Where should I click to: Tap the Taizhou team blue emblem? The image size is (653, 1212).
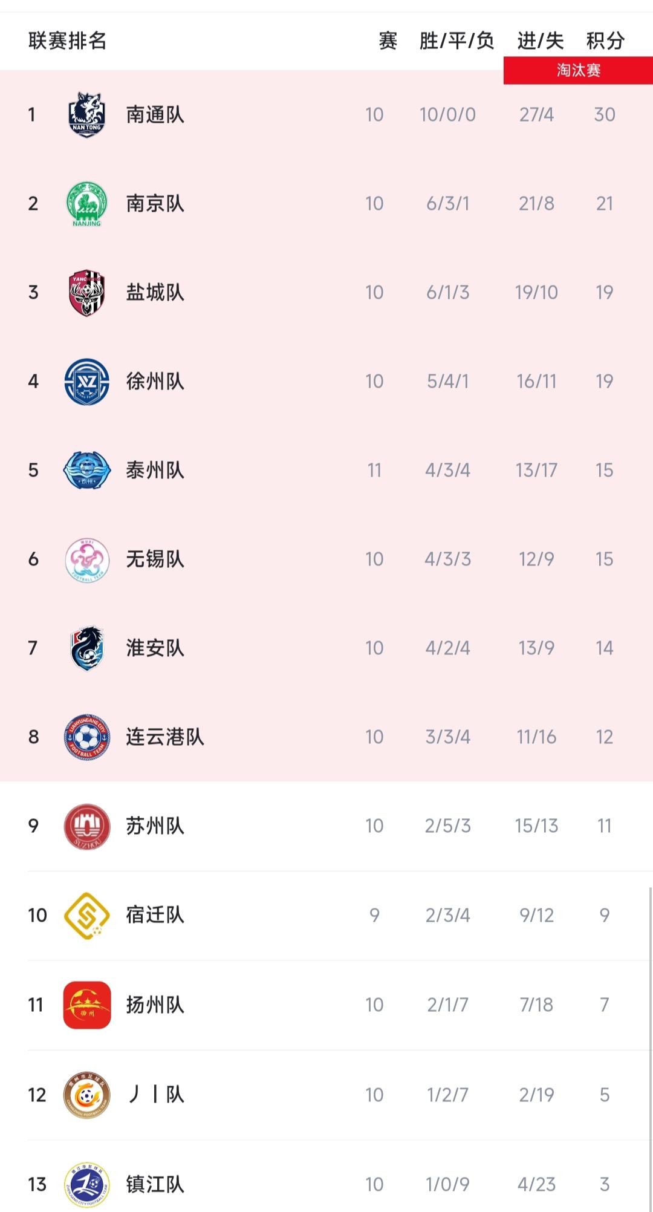click(87, 471)
